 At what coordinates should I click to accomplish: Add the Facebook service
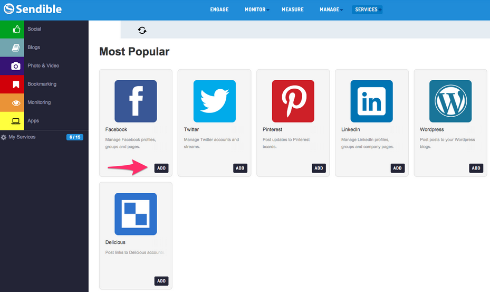click(x=161, y=168)
